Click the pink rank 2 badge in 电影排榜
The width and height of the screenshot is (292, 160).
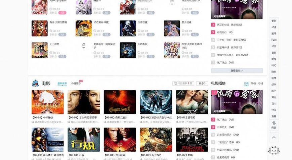213,120
